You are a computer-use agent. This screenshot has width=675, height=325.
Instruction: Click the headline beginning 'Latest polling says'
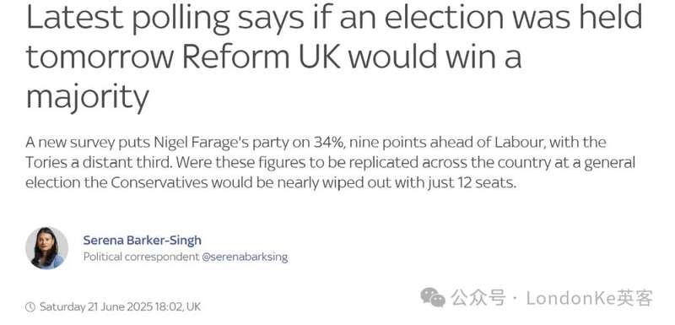point(334,57)
